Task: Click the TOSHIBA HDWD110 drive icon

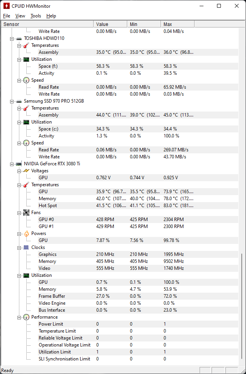Action: click(x=19, y=38)
